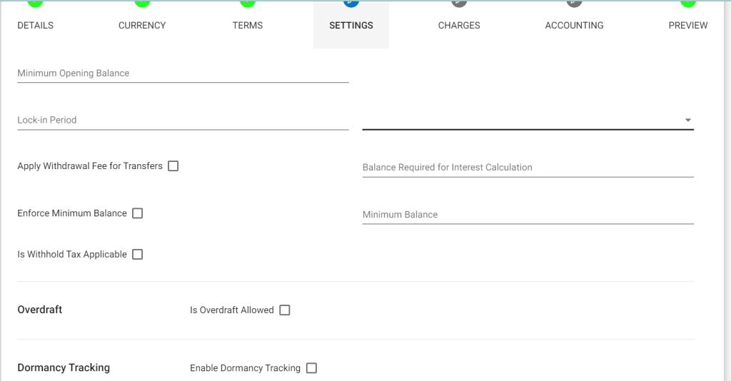Image resolution: width=731 pixels, height=381 pixels.
Task: Tick the Enforce Minimum Balance checkbox
Action: click(x=138, y=213)
